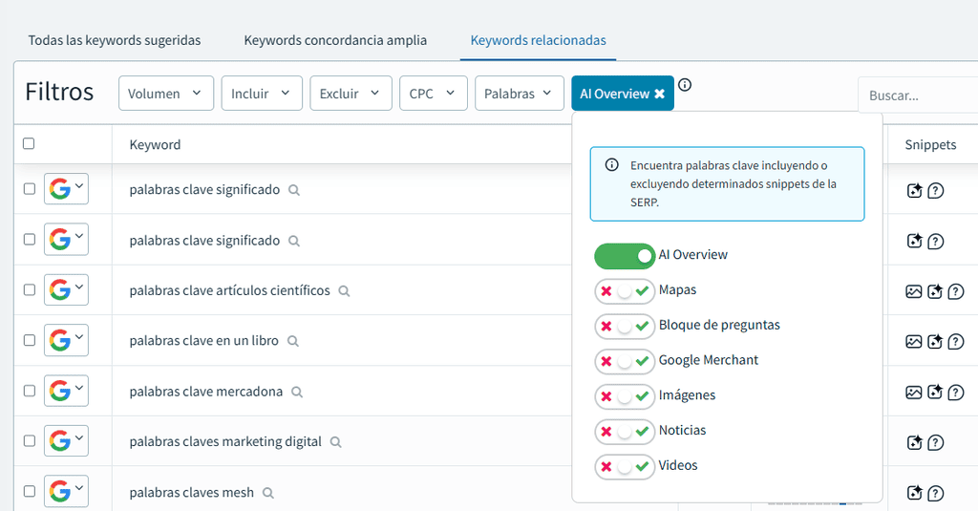This screenshot has height=511, width=978.
Task: Click AI Overview snippet icon in marketing digital row
Action: 914,443
